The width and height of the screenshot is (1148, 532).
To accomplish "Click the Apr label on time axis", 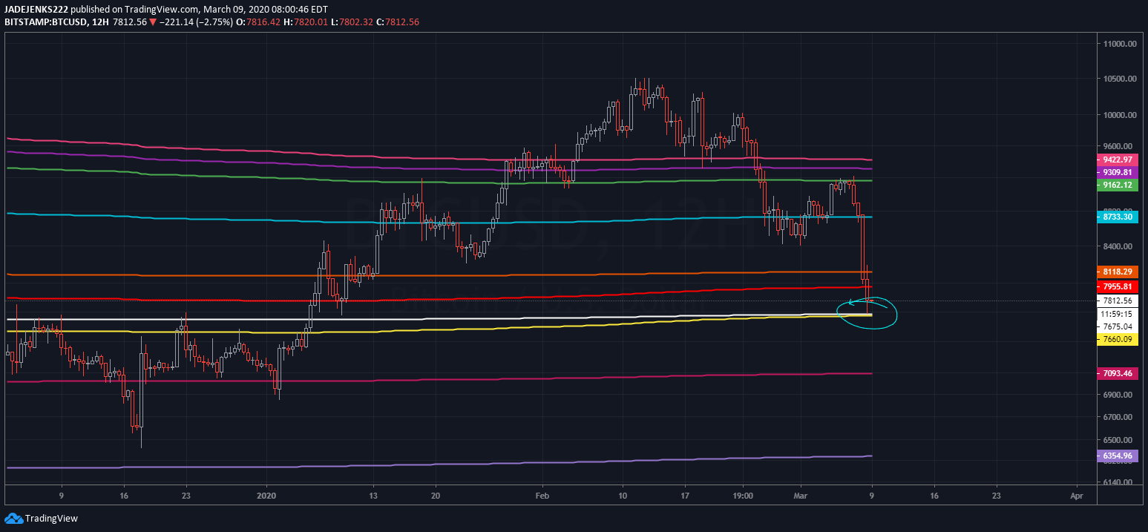I will tap(1077, 495).
